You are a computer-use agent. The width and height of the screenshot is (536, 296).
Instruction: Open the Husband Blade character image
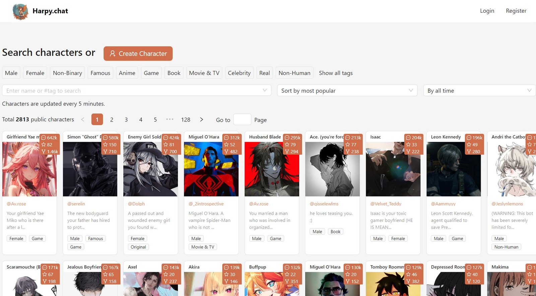point(272,169)
